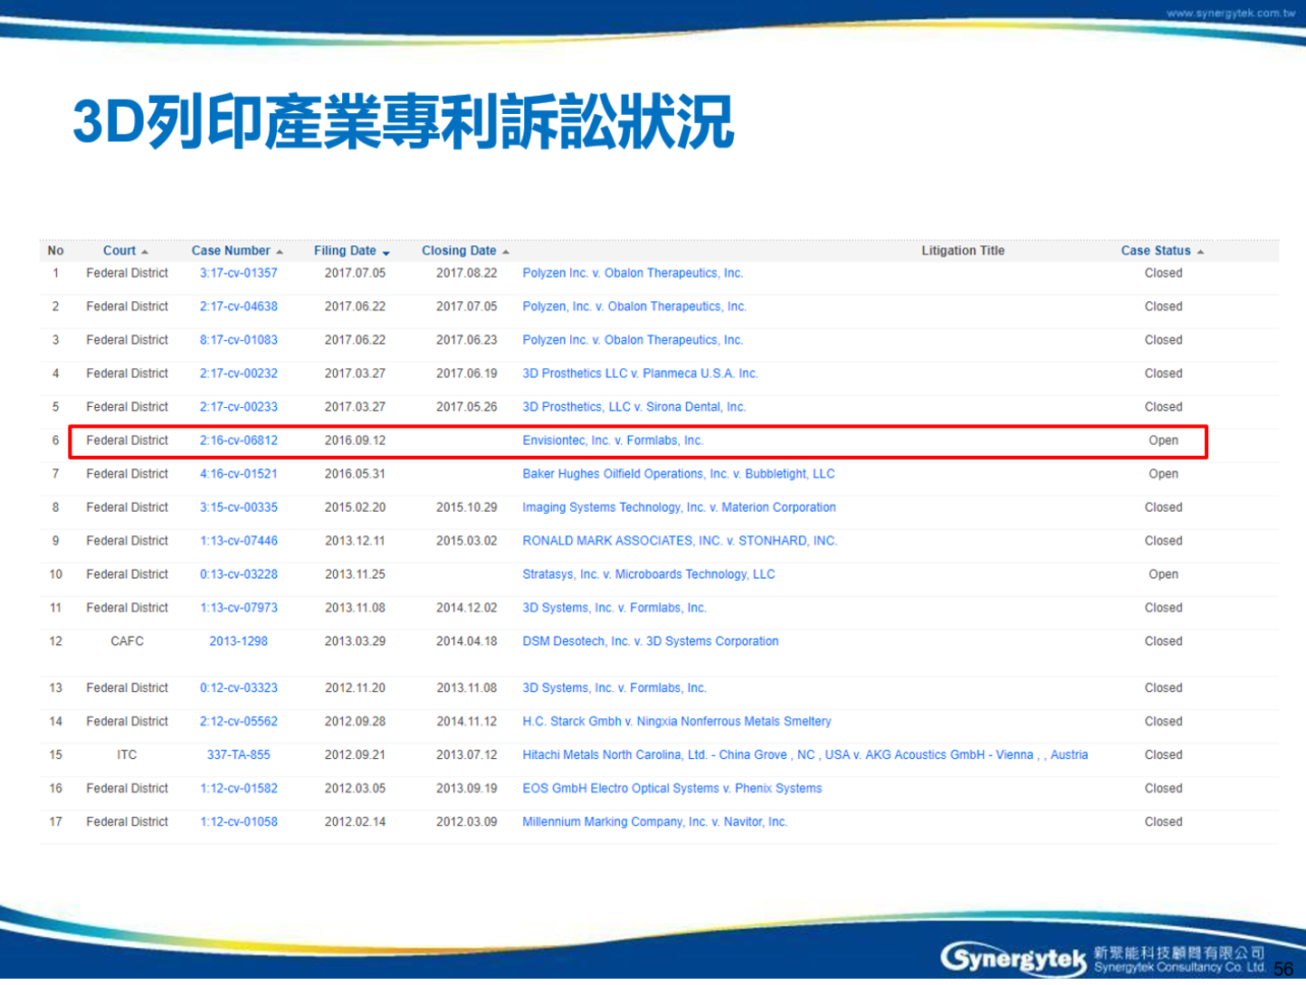1306x985 pixels.
Task: Open 'DSM Desotech, Inc. v. 3D Systems Corporation'
Action: point(651,641)
